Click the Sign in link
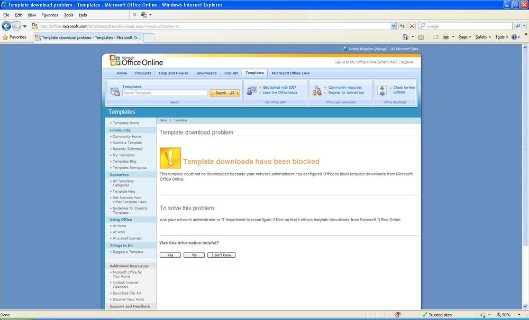 pyautogui.click(x=407, y=62)
